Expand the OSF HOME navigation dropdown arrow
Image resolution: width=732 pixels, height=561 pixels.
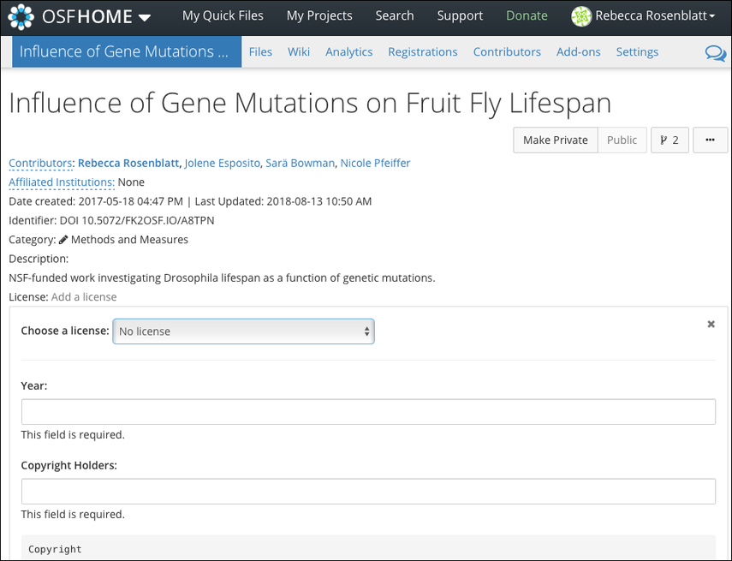coord(144,17)
